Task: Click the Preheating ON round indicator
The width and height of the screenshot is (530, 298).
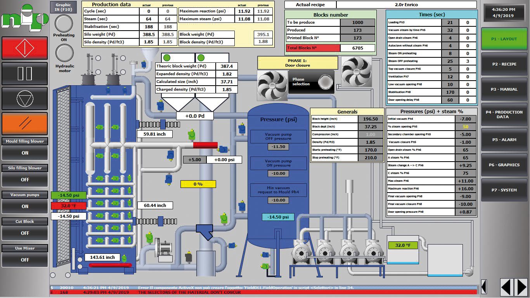Action: pyautogui.click(x=64, y=24)
